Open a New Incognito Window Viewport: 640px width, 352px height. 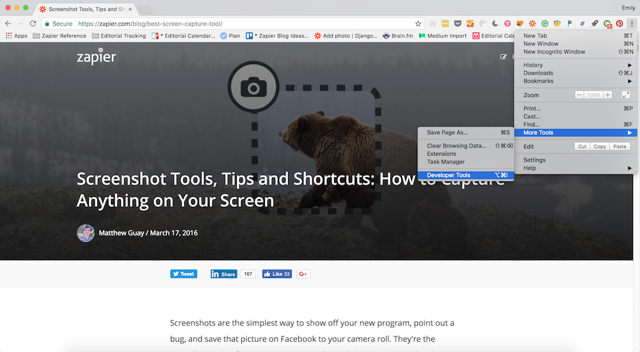(x=577, y=52)
